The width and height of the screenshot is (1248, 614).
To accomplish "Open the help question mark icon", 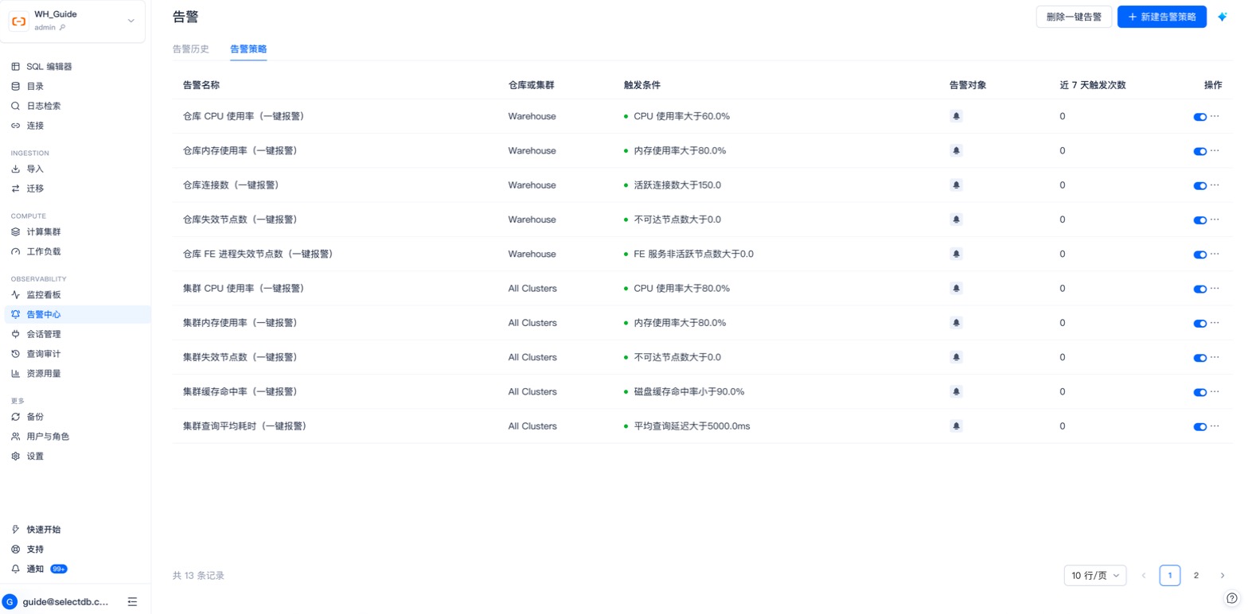I will tap(1232, 598).
